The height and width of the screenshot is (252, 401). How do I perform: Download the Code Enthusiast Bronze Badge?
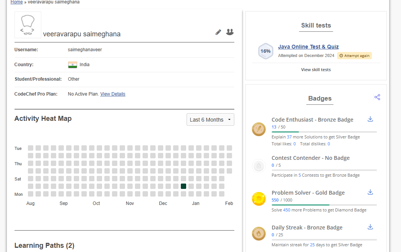370,119
